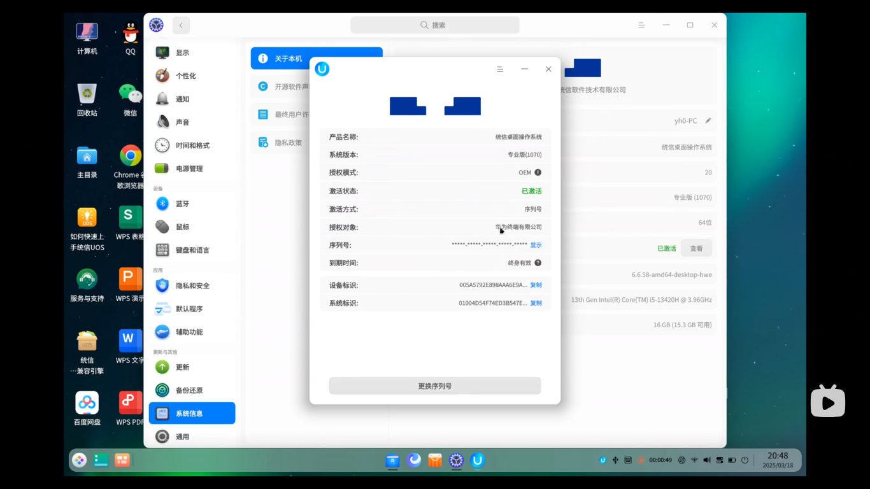The image size is (870, 489).
Task: Click the settings search field
Action: [x=435, y=25]
